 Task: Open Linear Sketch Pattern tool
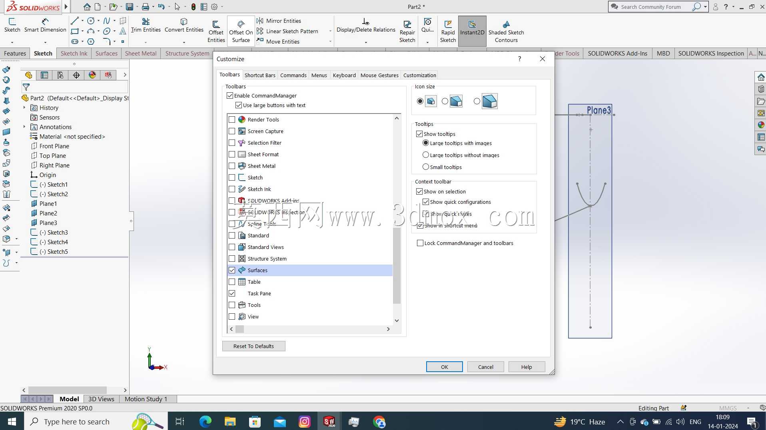click(x=287, y=31)
